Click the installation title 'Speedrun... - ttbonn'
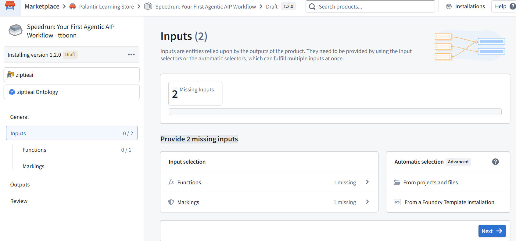This screenshot has width=516, height=241. [x=71, y=31]
